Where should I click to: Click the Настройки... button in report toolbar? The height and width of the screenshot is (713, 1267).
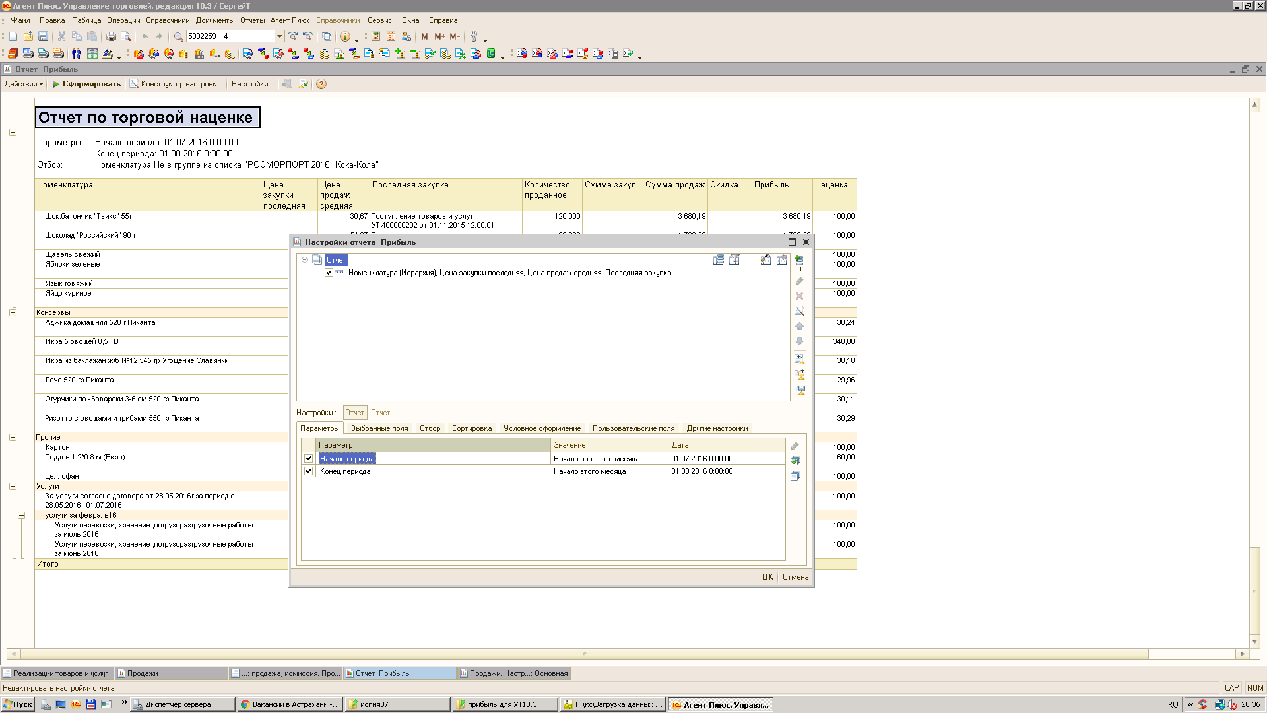click(252, 84)
